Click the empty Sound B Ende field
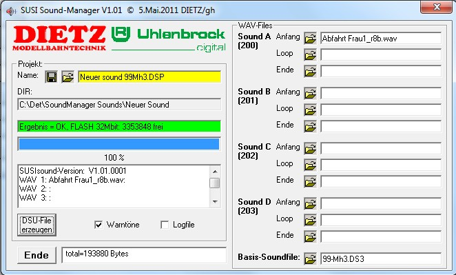 coord(381,127)
